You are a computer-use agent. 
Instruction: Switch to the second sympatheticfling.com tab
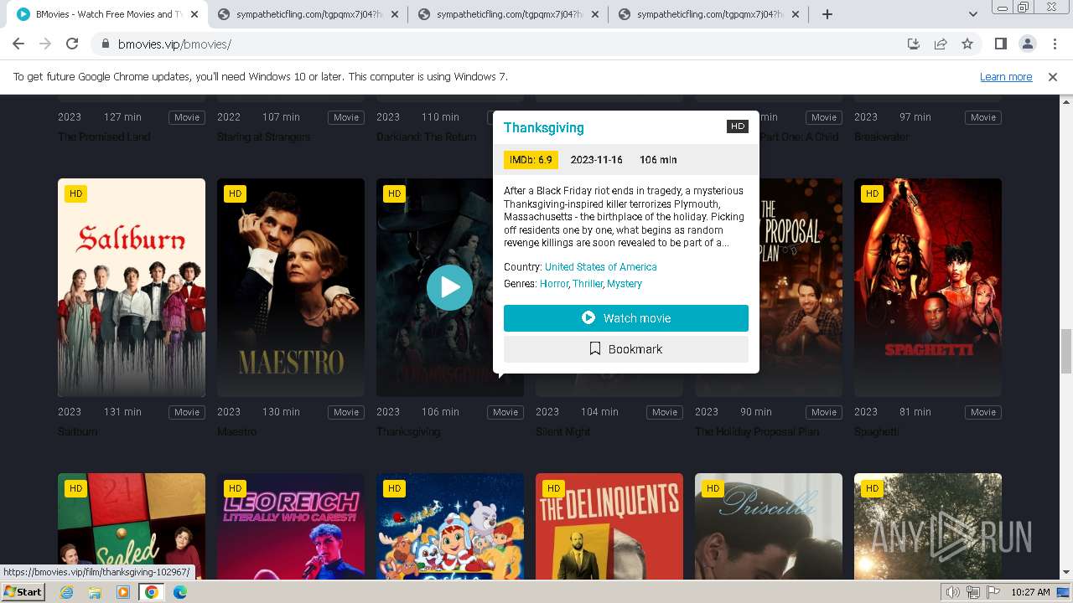coord(508,14)
